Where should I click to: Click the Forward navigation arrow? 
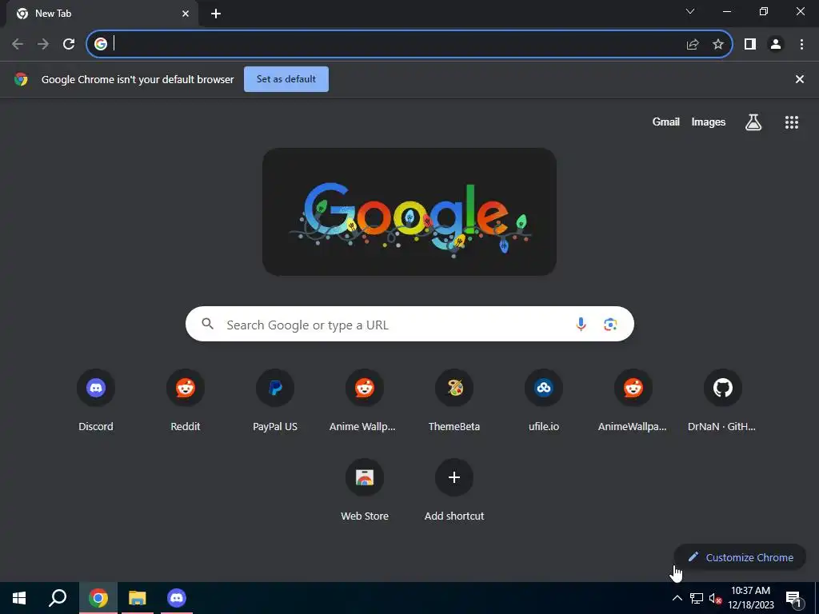[43, 45]
